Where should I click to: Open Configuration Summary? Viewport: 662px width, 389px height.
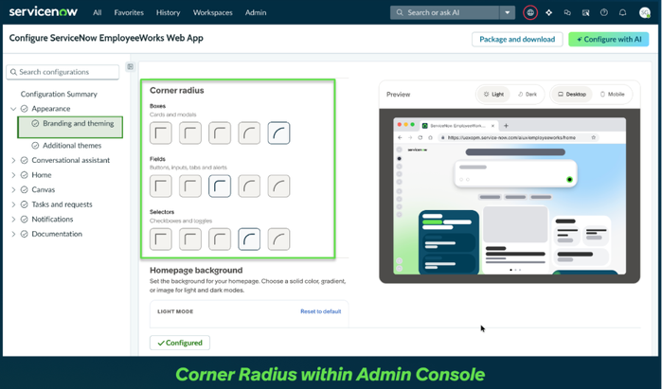[x=59, y=94]
